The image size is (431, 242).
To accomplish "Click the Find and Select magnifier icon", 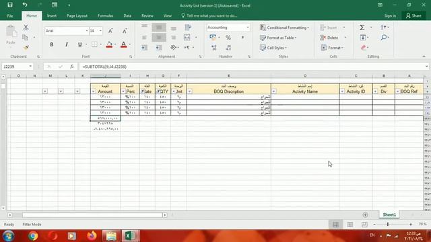I will (x=384, y=38).
